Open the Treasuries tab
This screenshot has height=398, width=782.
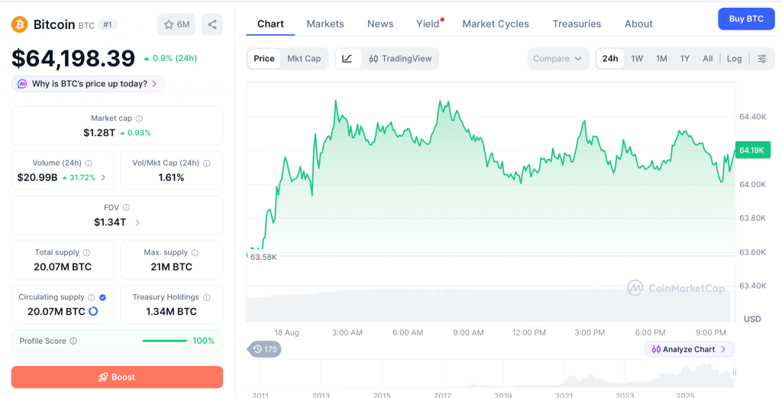(x=577, y=24)
